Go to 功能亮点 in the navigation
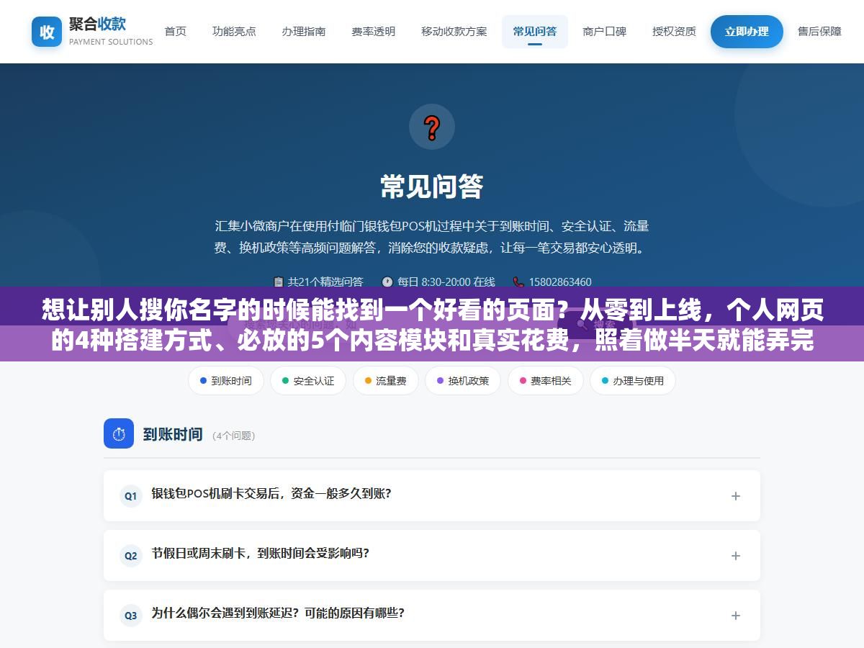The width and height of the screenshot is (864, 648). coord(234,32)
